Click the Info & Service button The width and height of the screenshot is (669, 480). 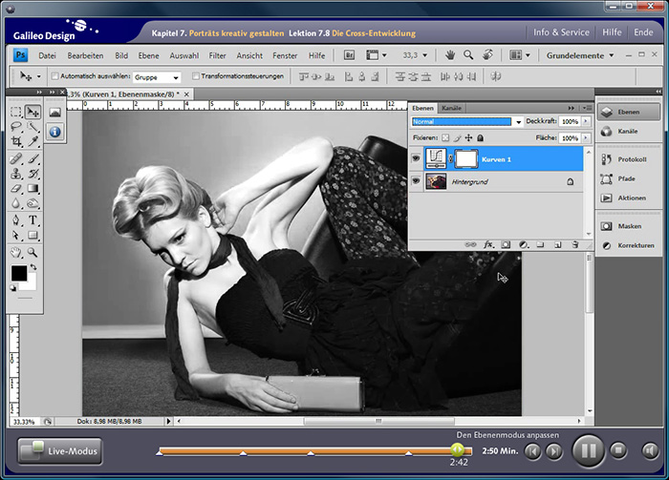[561, 31]
